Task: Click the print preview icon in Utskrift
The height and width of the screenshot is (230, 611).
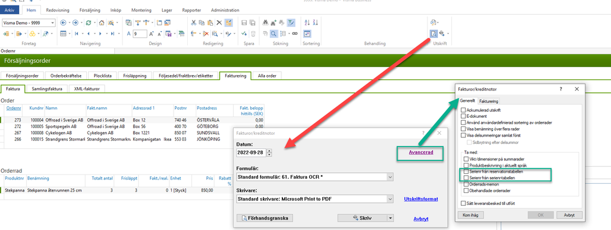Action: (434, 34)
